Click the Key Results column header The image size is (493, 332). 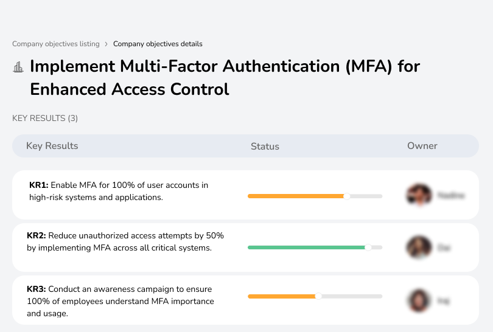(52, 146)
